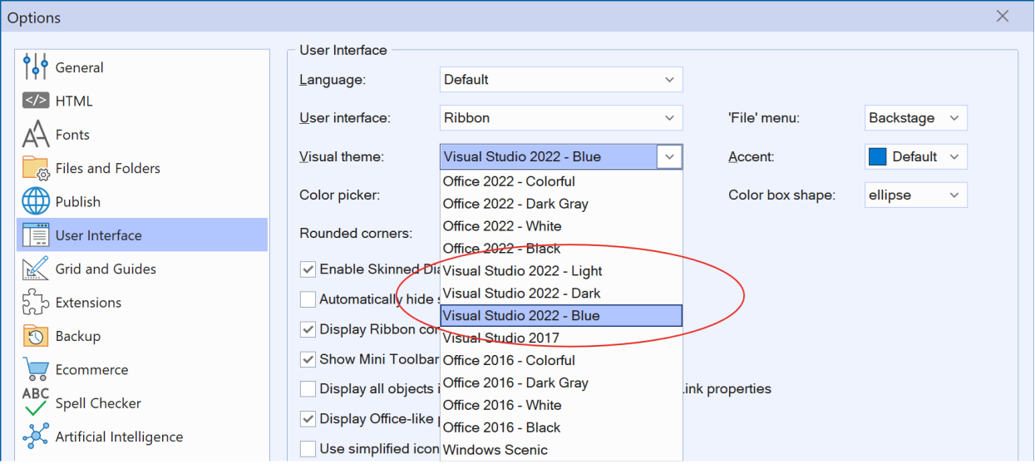Open the Color box shape dropdown

pyautogui.click(x=915, y=195)
